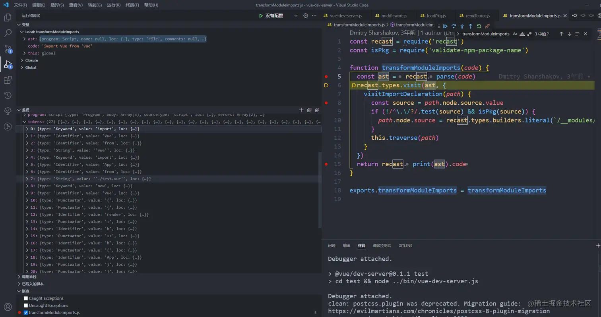The image size is (601, 317).
Task: Click the Step Over debug icon
Action: [454, 26]
